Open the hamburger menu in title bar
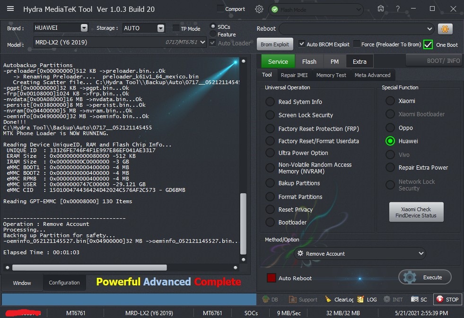Viewport: 464px width, 318px height. (10, 9)
